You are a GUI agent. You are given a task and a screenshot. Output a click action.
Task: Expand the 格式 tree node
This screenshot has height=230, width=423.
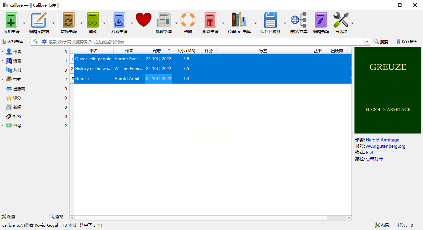[2, 79]
